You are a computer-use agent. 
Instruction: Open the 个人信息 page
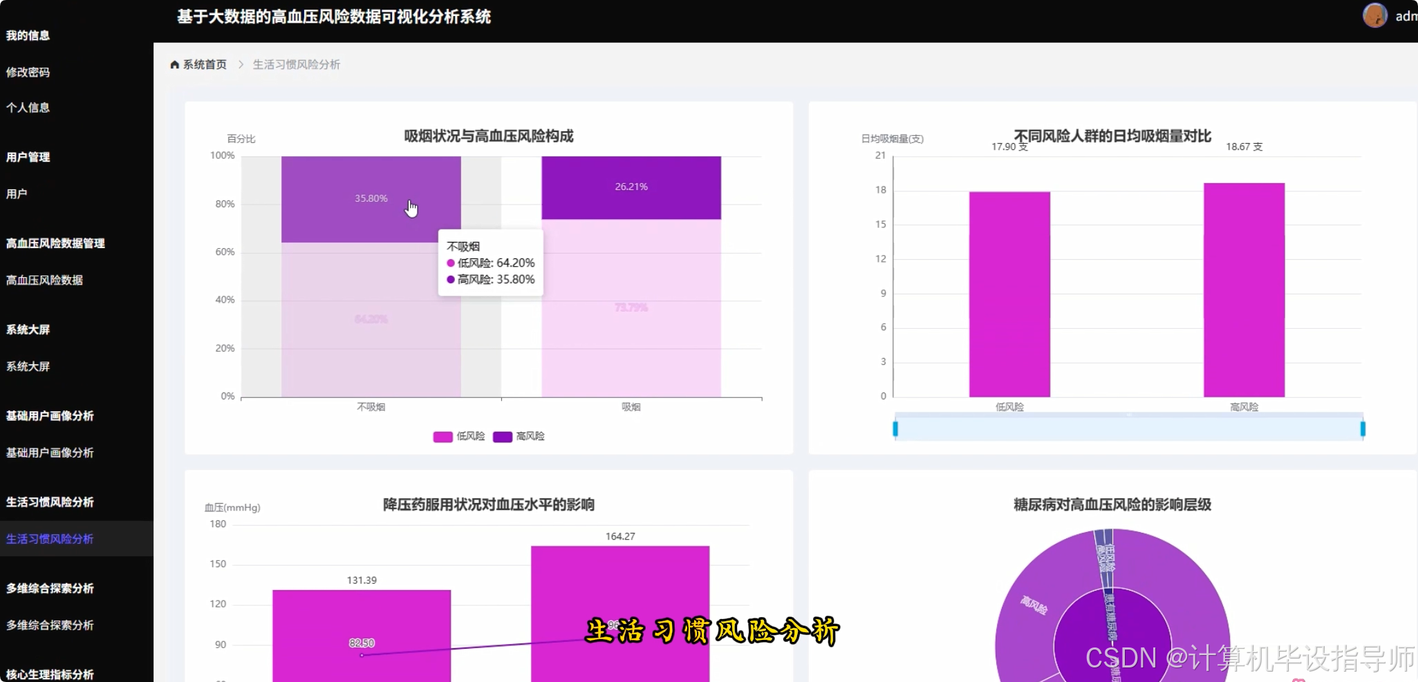pos(28,108)
